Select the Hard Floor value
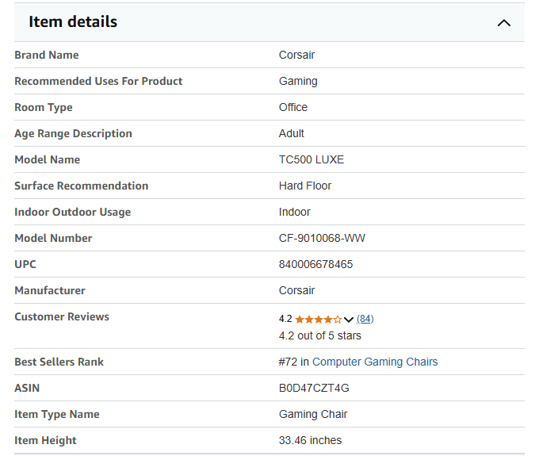Screen dimensions: 535x456 (x=305, y=186)
